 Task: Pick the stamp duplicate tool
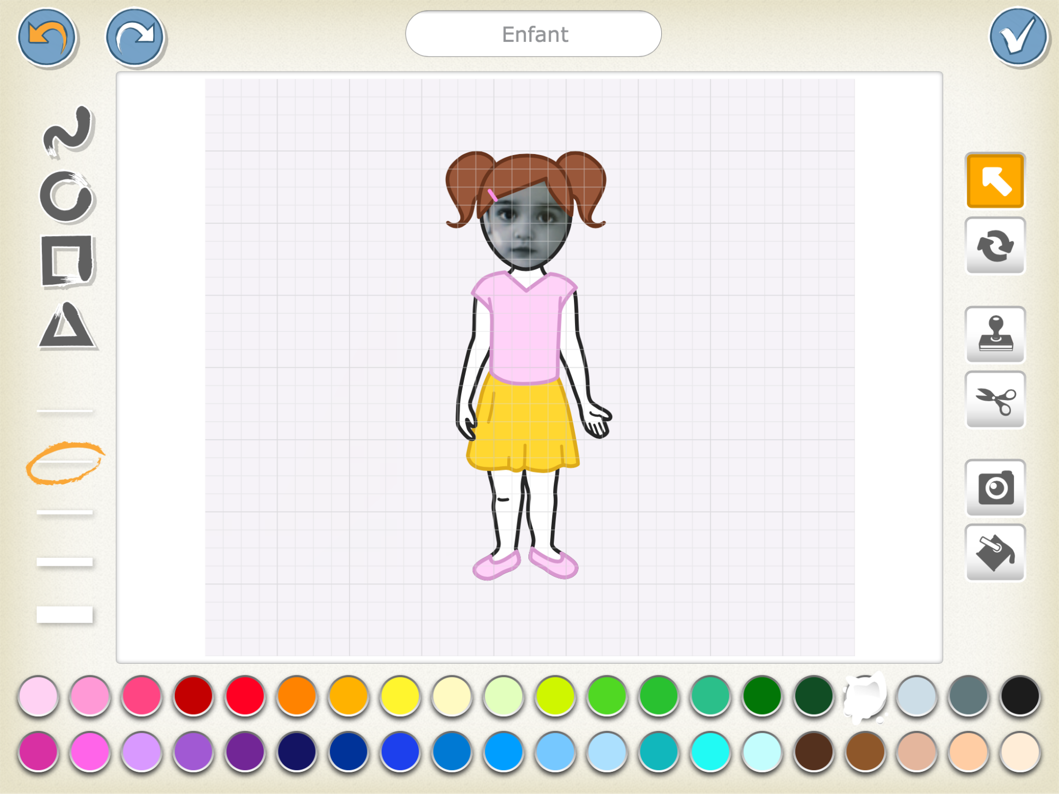995,335
